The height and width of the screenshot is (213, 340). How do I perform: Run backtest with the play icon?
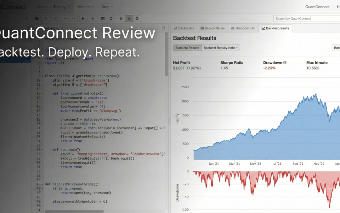pyautogui.click(x=83, y=19)
